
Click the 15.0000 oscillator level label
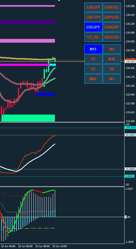pos(130,169)
